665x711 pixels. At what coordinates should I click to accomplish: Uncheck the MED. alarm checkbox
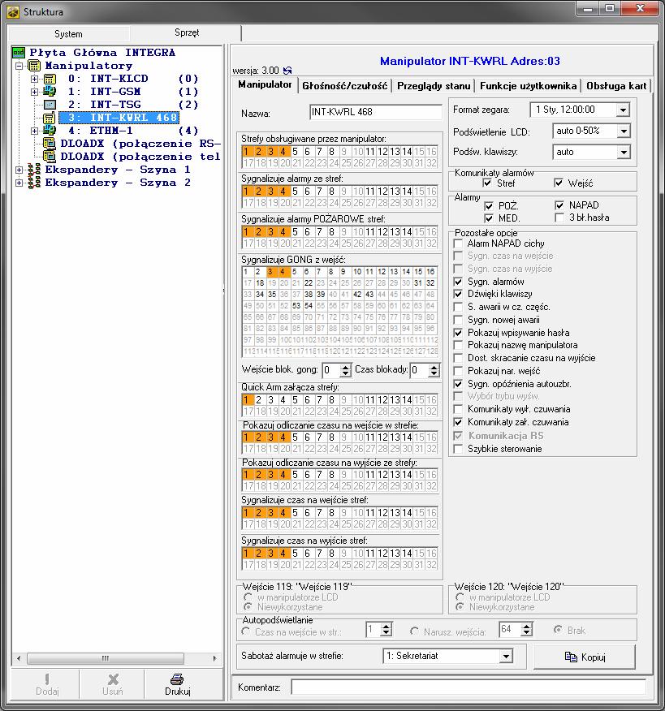coord(489,218)
